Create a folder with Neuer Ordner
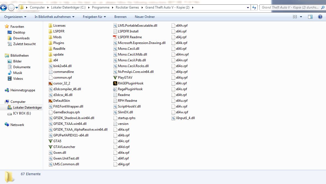The width and height of the screenshot is (326, 184). [145, 17]
